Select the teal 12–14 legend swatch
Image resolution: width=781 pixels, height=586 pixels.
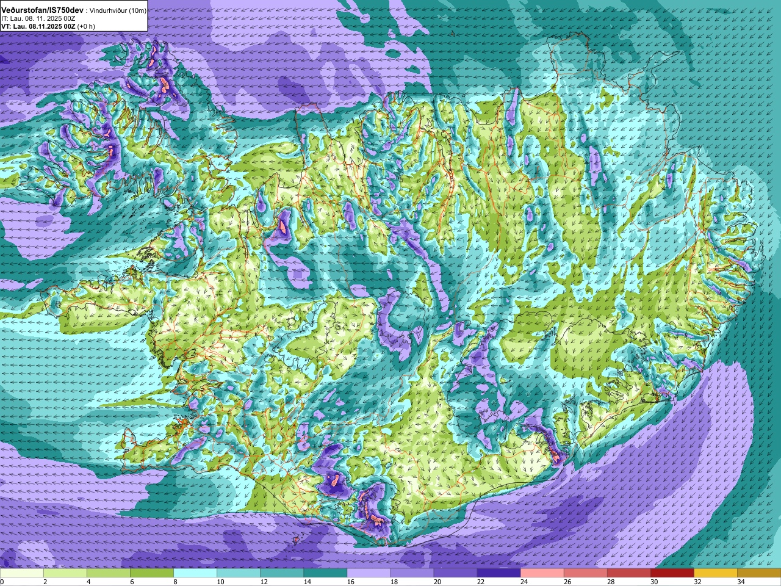(282, 573)
